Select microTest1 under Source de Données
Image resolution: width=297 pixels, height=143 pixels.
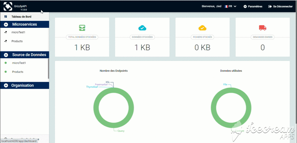19,63
